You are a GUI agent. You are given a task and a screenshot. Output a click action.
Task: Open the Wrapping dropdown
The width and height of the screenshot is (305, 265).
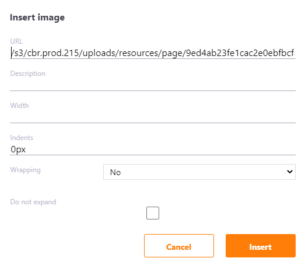pos(199,172)
